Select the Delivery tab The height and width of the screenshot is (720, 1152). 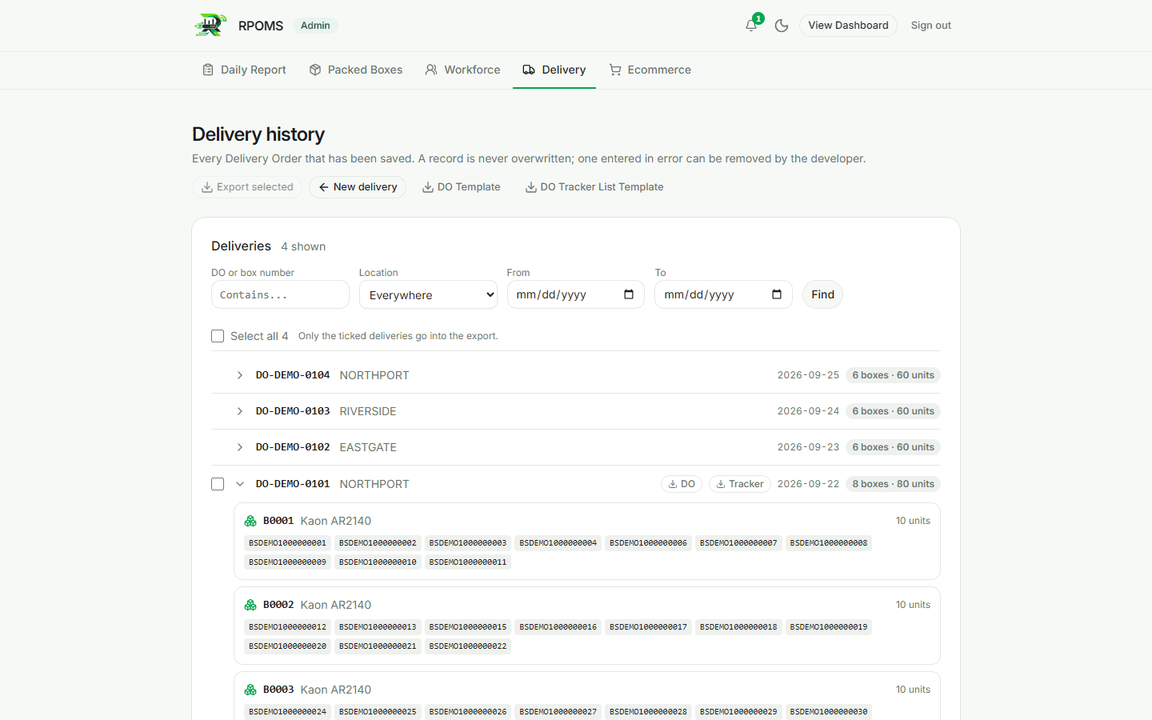tap(554, 70)
